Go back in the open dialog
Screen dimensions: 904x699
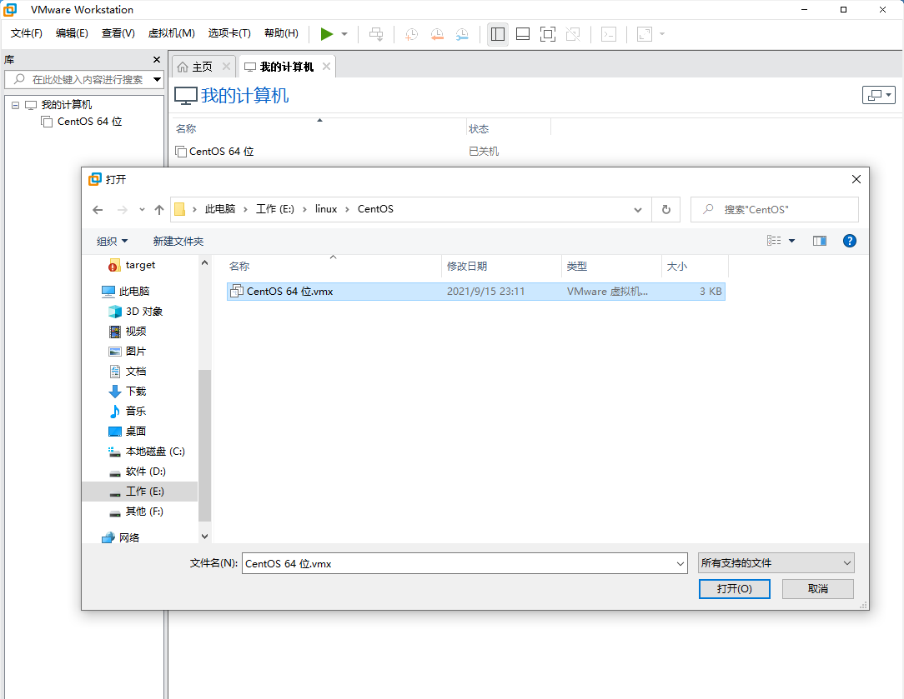click(x=98, y=210)
